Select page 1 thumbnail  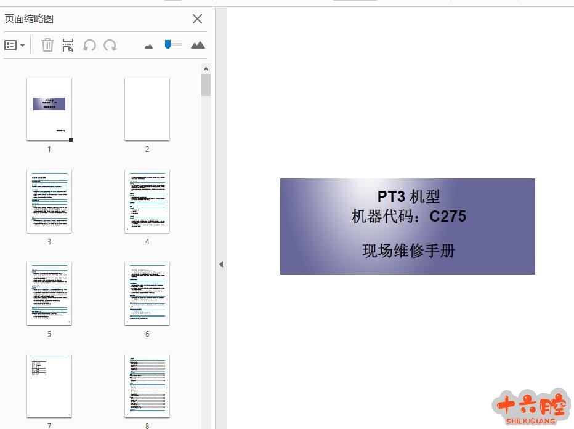pos(49,109)
